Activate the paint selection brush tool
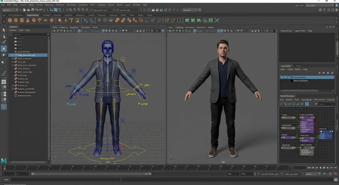The image size is (339, 185). (4, 42)
